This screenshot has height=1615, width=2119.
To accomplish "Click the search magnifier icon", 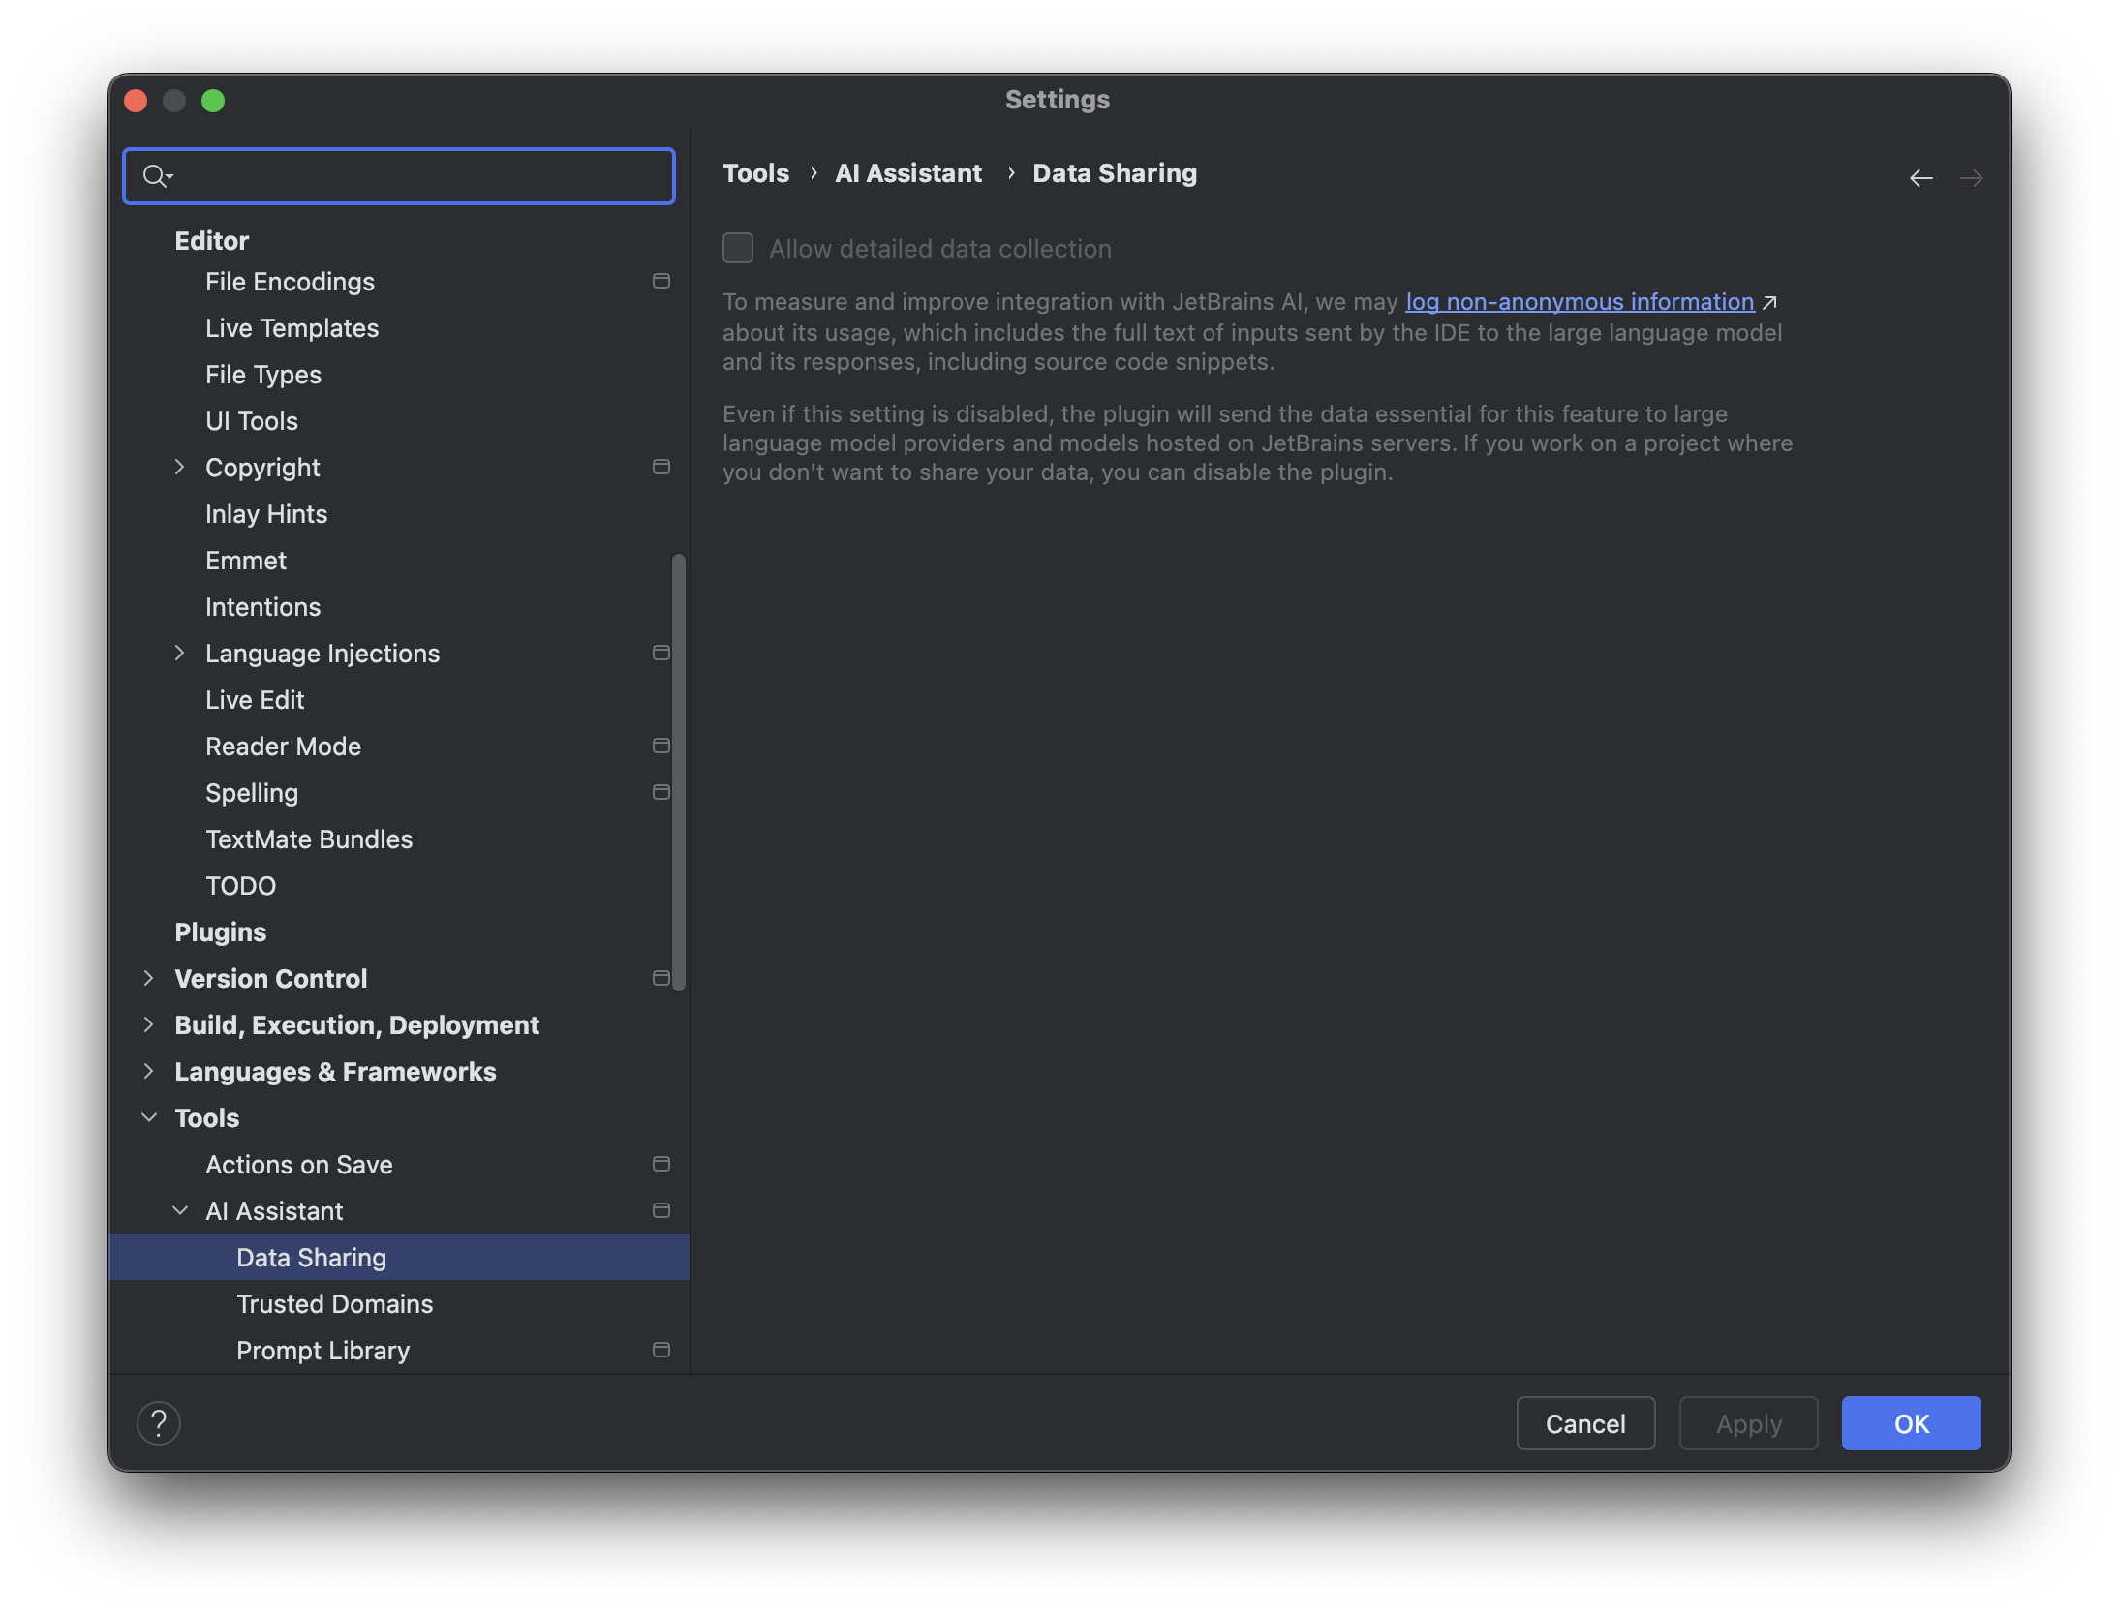I will pos(155,176).
